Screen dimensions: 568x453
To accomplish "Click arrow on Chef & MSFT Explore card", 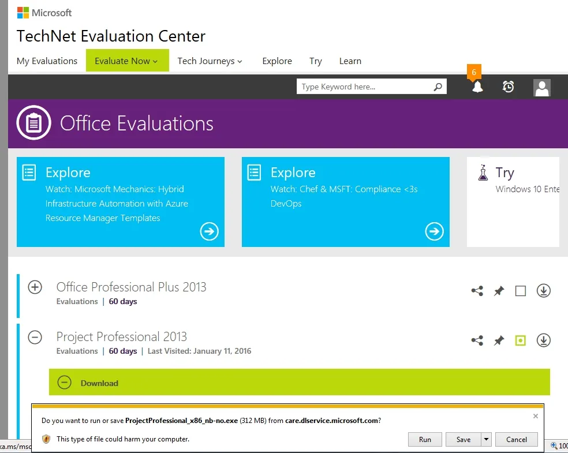I will (434, 231).
